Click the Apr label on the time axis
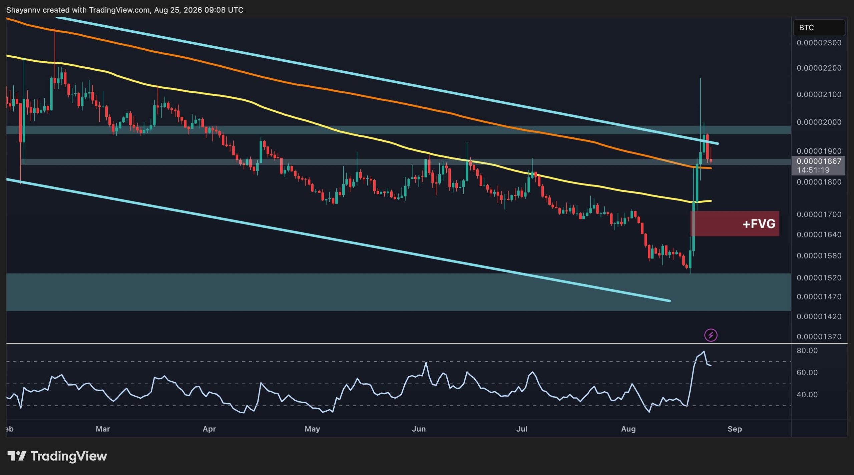Screen dimensions: 854x475 [x=209, y=429]
